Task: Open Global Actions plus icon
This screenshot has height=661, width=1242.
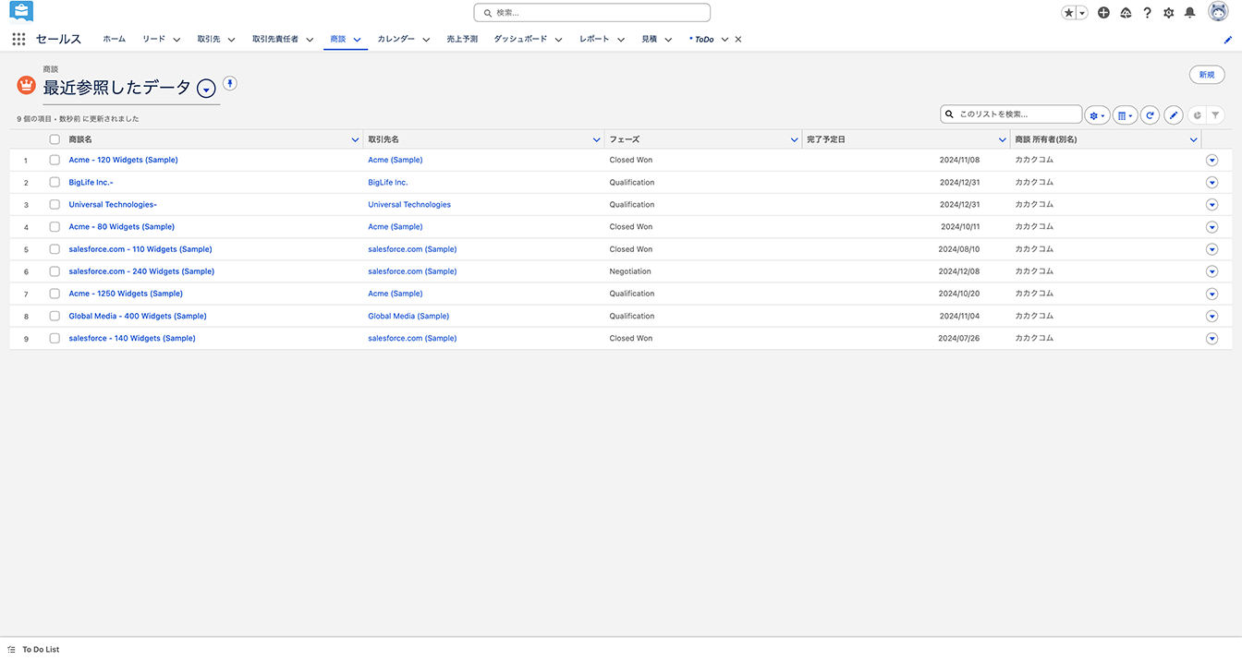Action: (1103, 13)
